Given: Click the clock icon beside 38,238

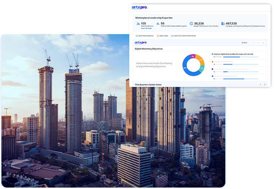Looking at the screenshot, I should 191,24.
